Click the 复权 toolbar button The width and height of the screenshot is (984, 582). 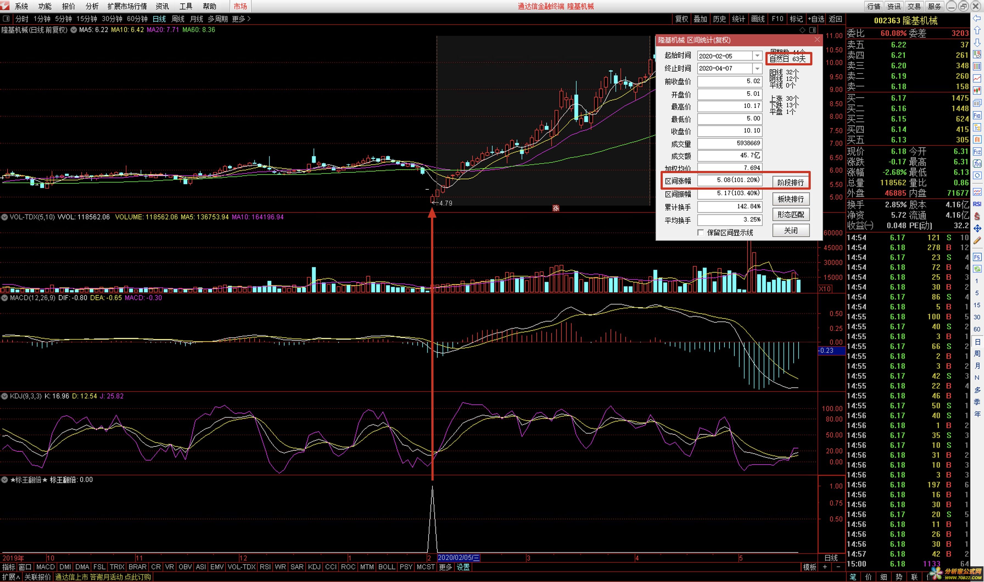(x=682, y=19)
